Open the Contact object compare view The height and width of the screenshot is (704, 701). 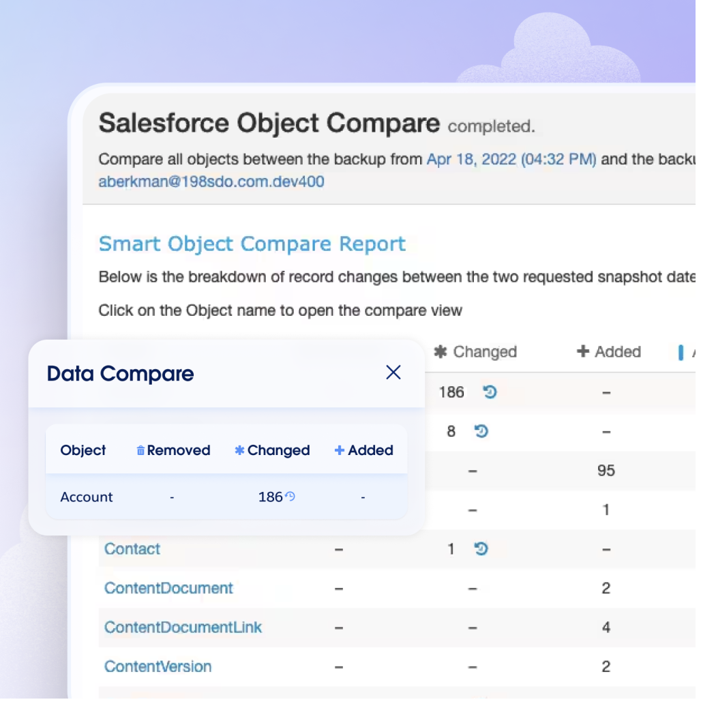point(132,549)
